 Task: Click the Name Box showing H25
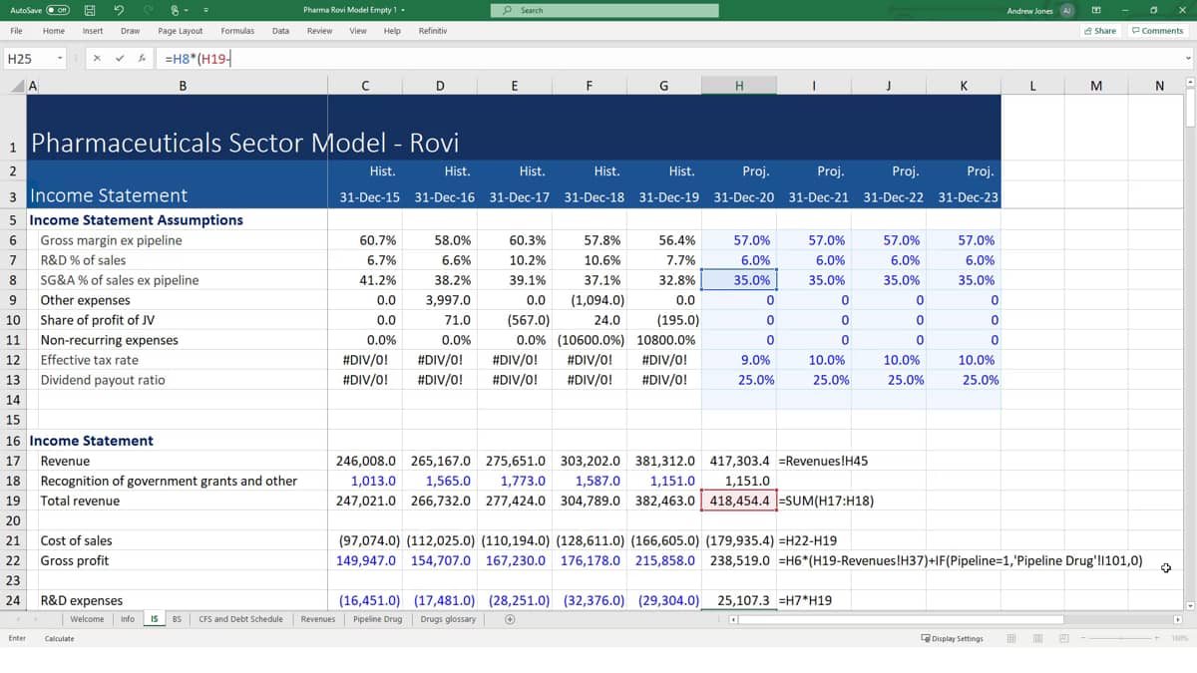28,59
